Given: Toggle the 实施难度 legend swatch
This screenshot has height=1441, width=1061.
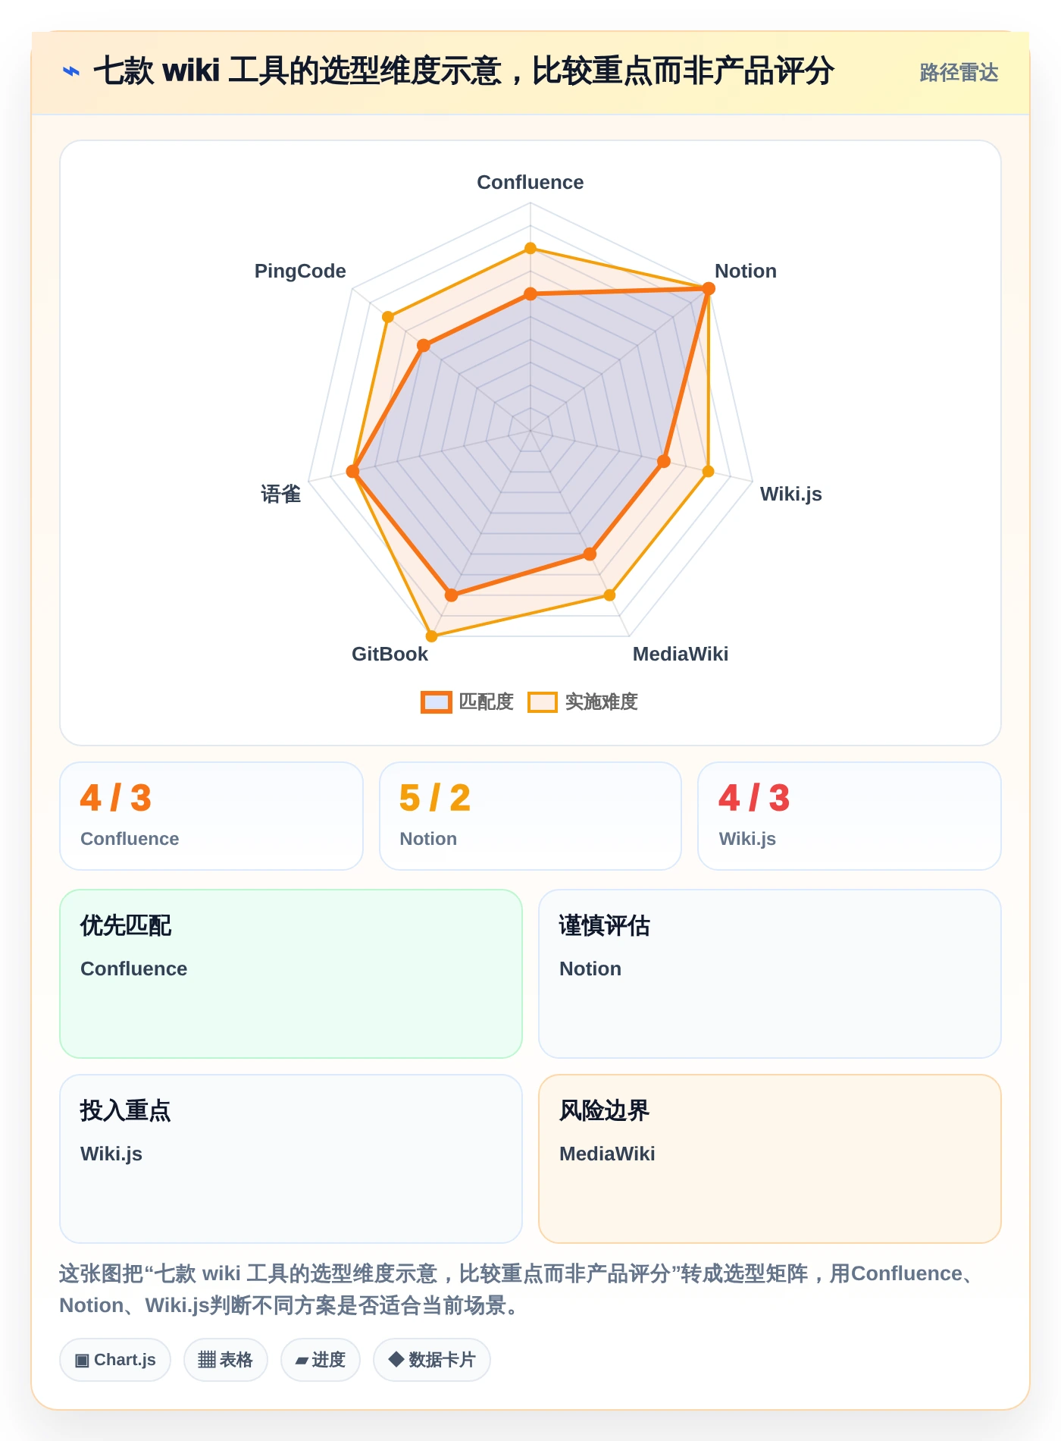Looking at the screenshot, I should coord(543,702).
